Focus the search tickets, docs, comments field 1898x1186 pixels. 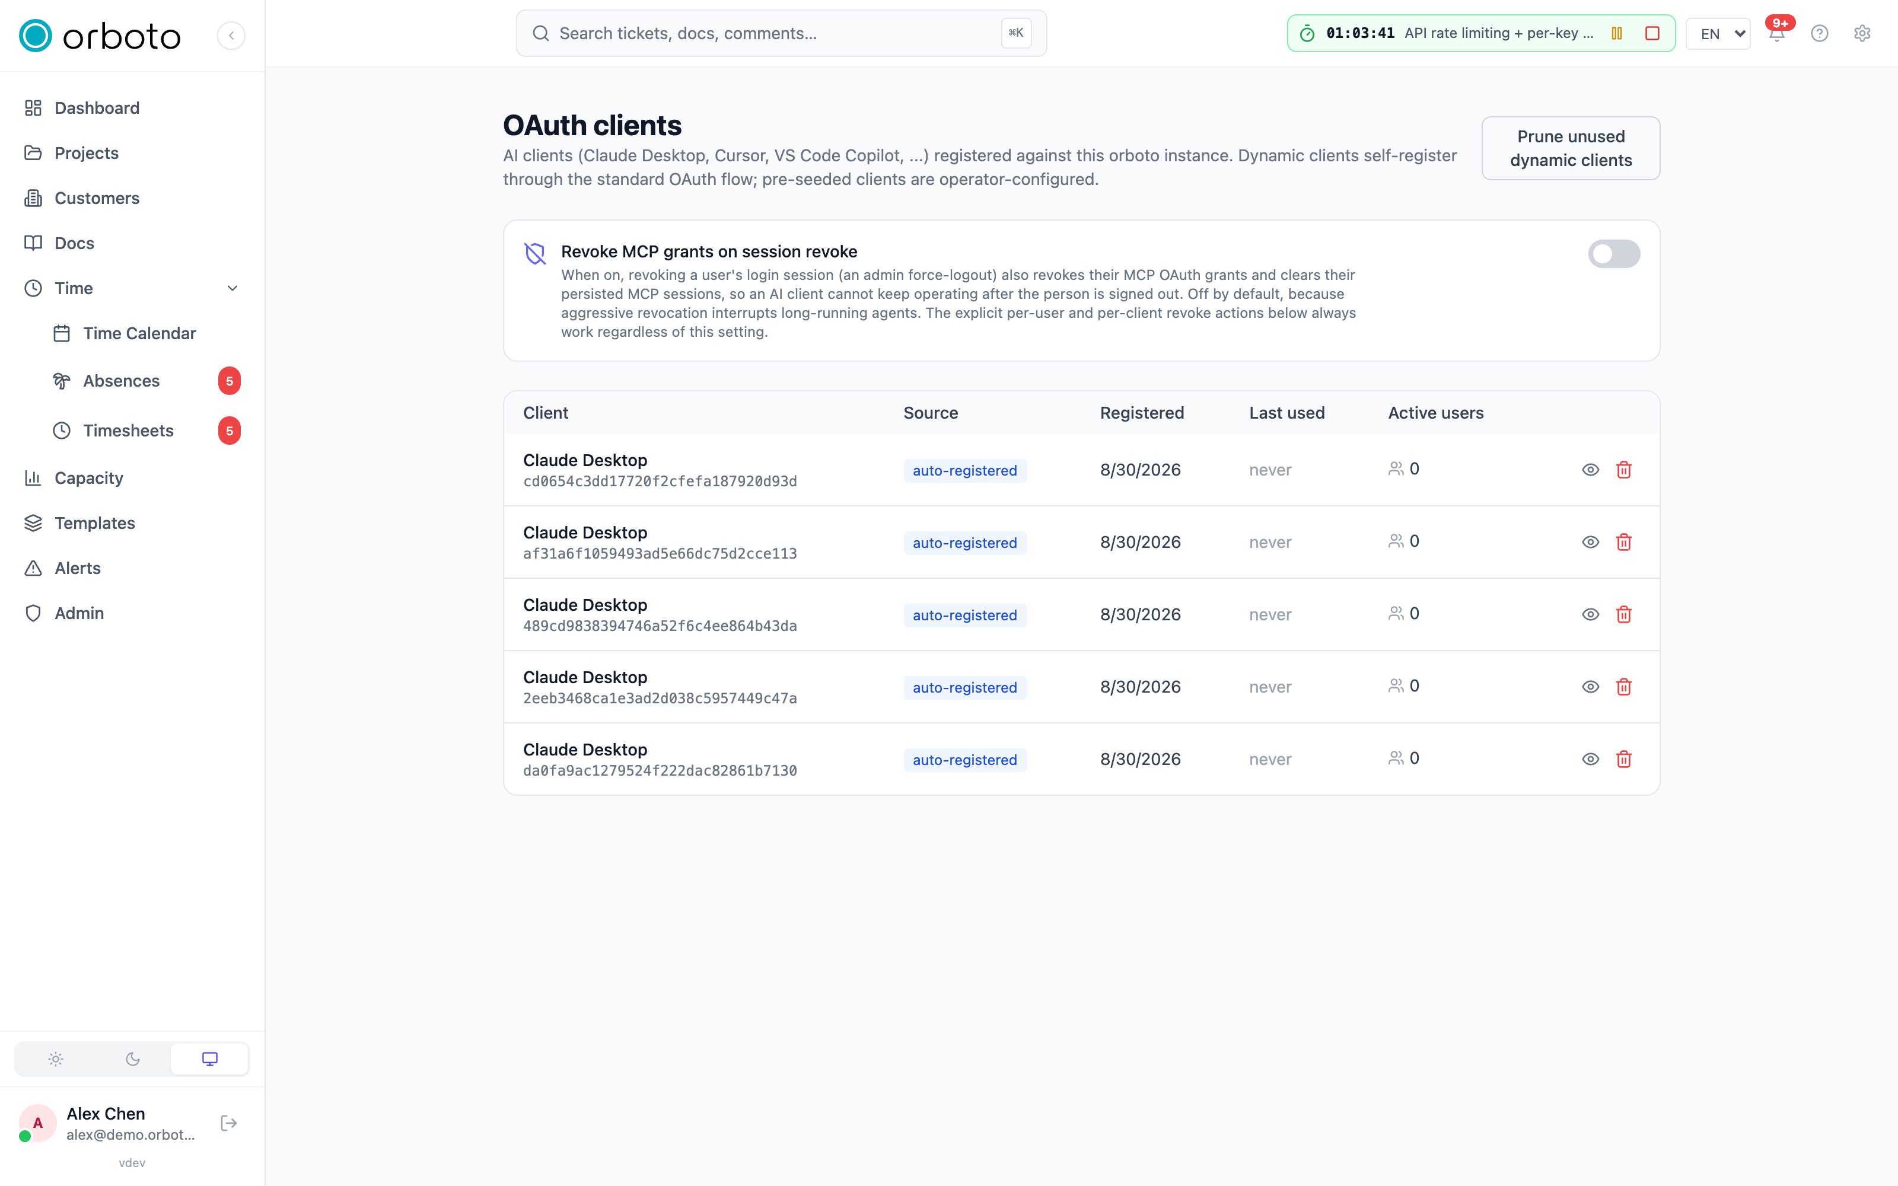tap(781, 33)
